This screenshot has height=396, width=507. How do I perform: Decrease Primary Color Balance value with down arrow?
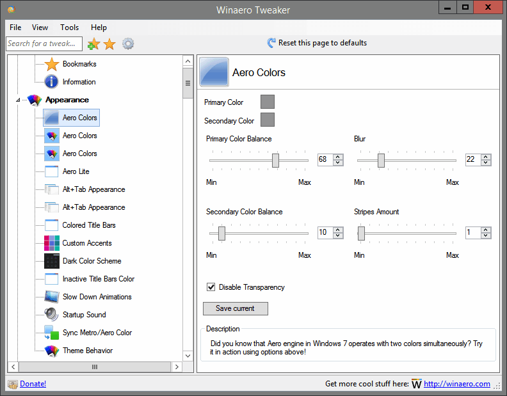[x=338, y=162]
